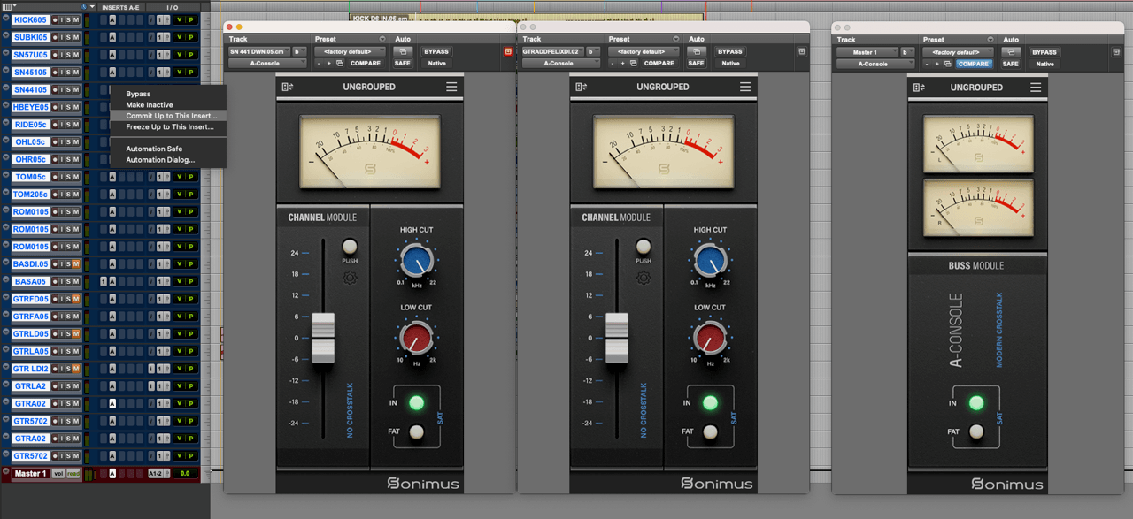This screenshot has height=519, width=1133.
Task: Open plugin automation enable in Master 1 window
Action: pos(1010,51)
